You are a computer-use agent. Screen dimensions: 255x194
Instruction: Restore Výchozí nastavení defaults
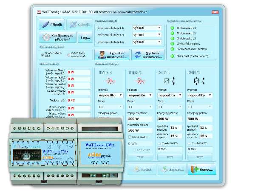[x=148, y=55]
